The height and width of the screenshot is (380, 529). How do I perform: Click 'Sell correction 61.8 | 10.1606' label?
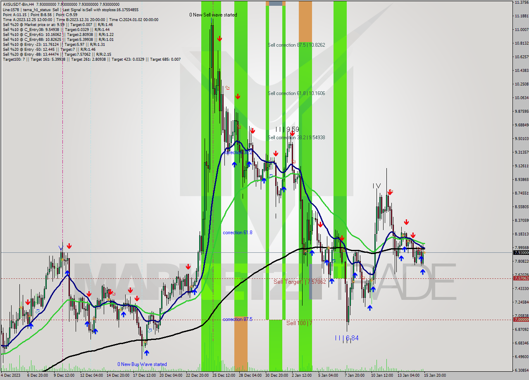click(x=296, y=93)
